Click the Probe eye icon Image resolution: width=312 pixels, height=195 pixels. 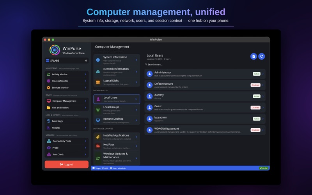[48, 148]
